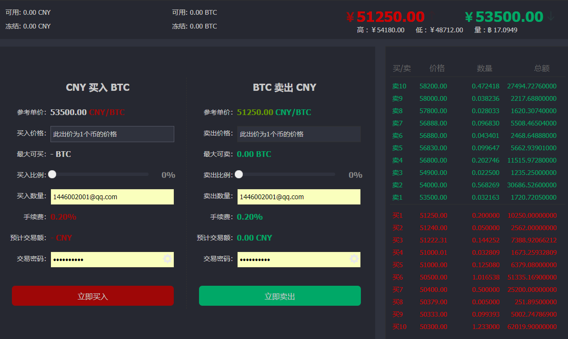This screenshot has height=339, width=568.
Task: Click the 买入比例 slider handle at 0%
Action: [52, 174]
